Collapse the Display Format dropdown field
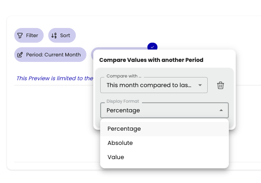The image size is (261, 183). coord(165,111)
